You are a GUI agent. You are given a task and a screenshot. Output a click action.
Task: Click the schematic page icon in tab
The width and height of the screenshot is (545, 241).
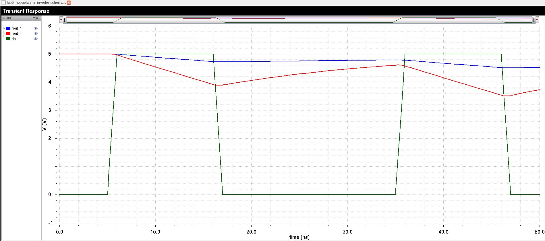tap(4, 3)
